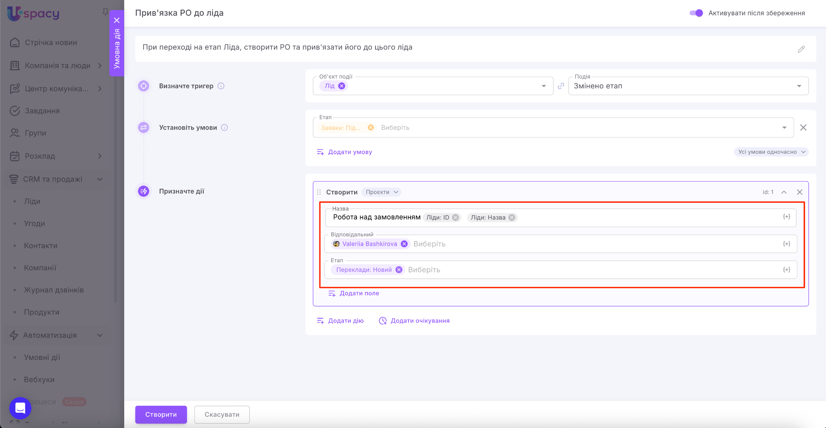Go to Умовні дії menu item
The image size is (826, 428).
(x=42, y=357)
